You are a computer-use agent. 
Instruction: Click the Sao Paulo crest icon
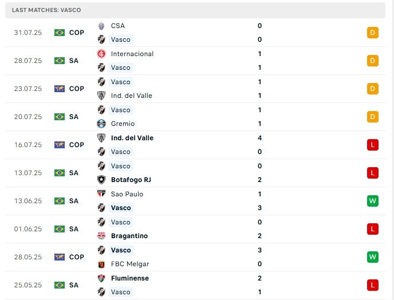[x=101, y=194]
